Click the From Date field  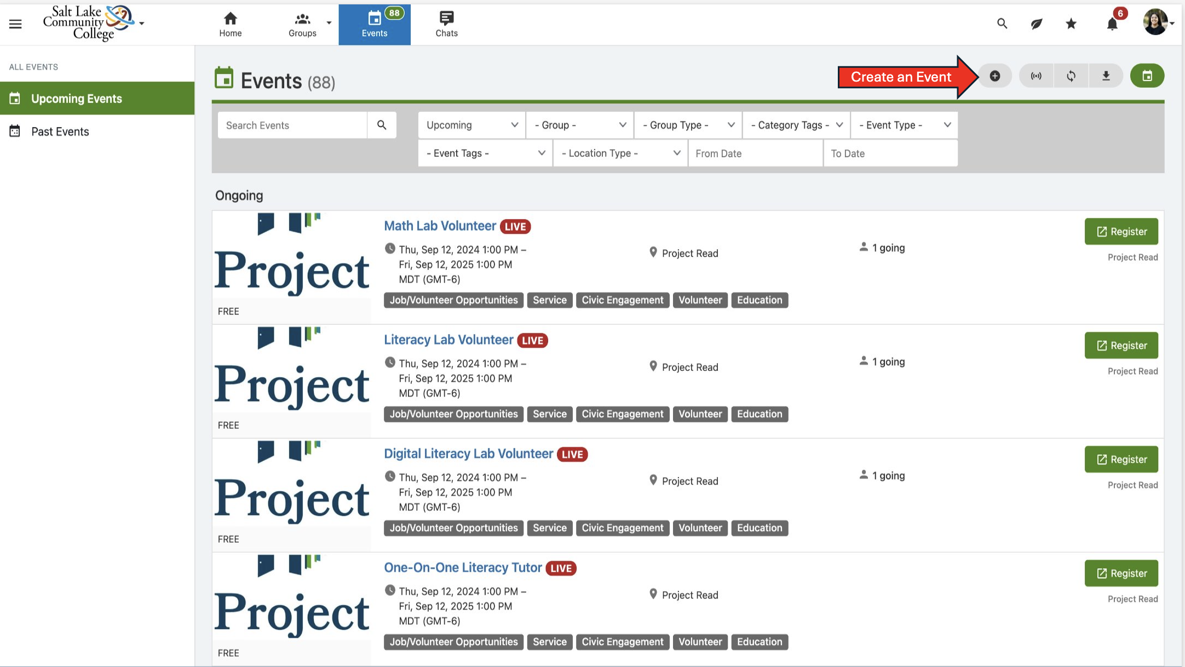[755, 153]
